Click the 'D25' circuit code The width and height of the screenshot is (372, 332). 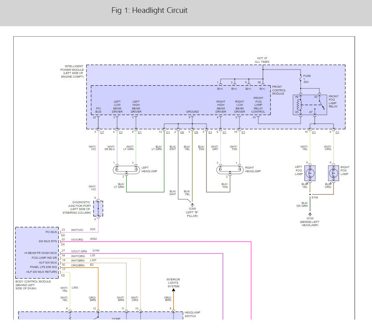pos(93,229)
